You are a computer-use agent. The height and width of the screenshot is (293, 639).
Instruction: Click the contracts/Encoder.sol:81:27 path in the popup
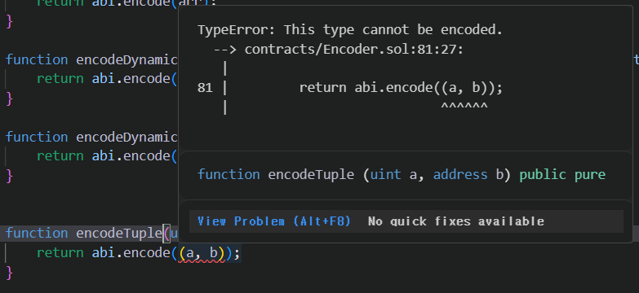(353, 50)
